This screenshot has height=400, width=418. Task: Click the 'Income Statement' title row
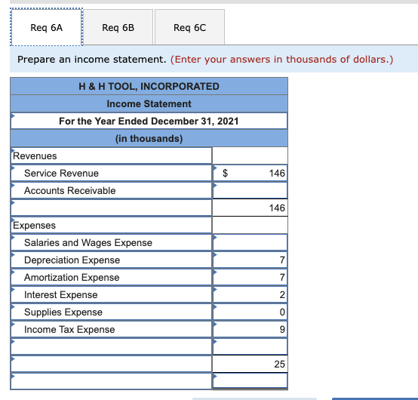pos(149,103)
